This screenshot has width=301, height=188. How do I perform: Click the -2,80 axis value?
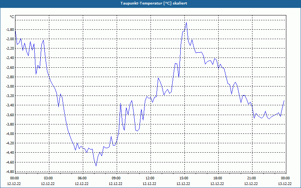coord(10,77)
